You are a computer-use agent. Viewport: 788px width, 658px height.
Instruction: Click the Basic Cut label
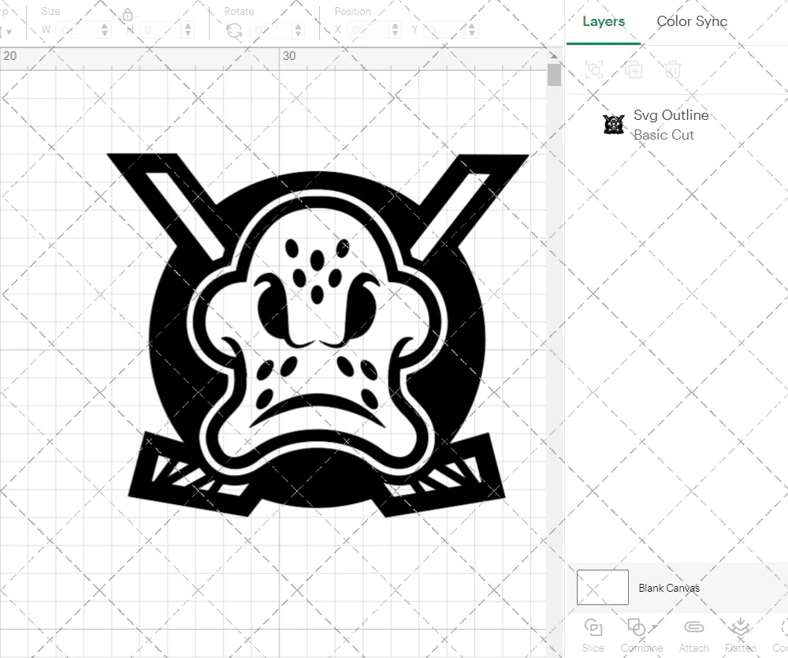664,135
